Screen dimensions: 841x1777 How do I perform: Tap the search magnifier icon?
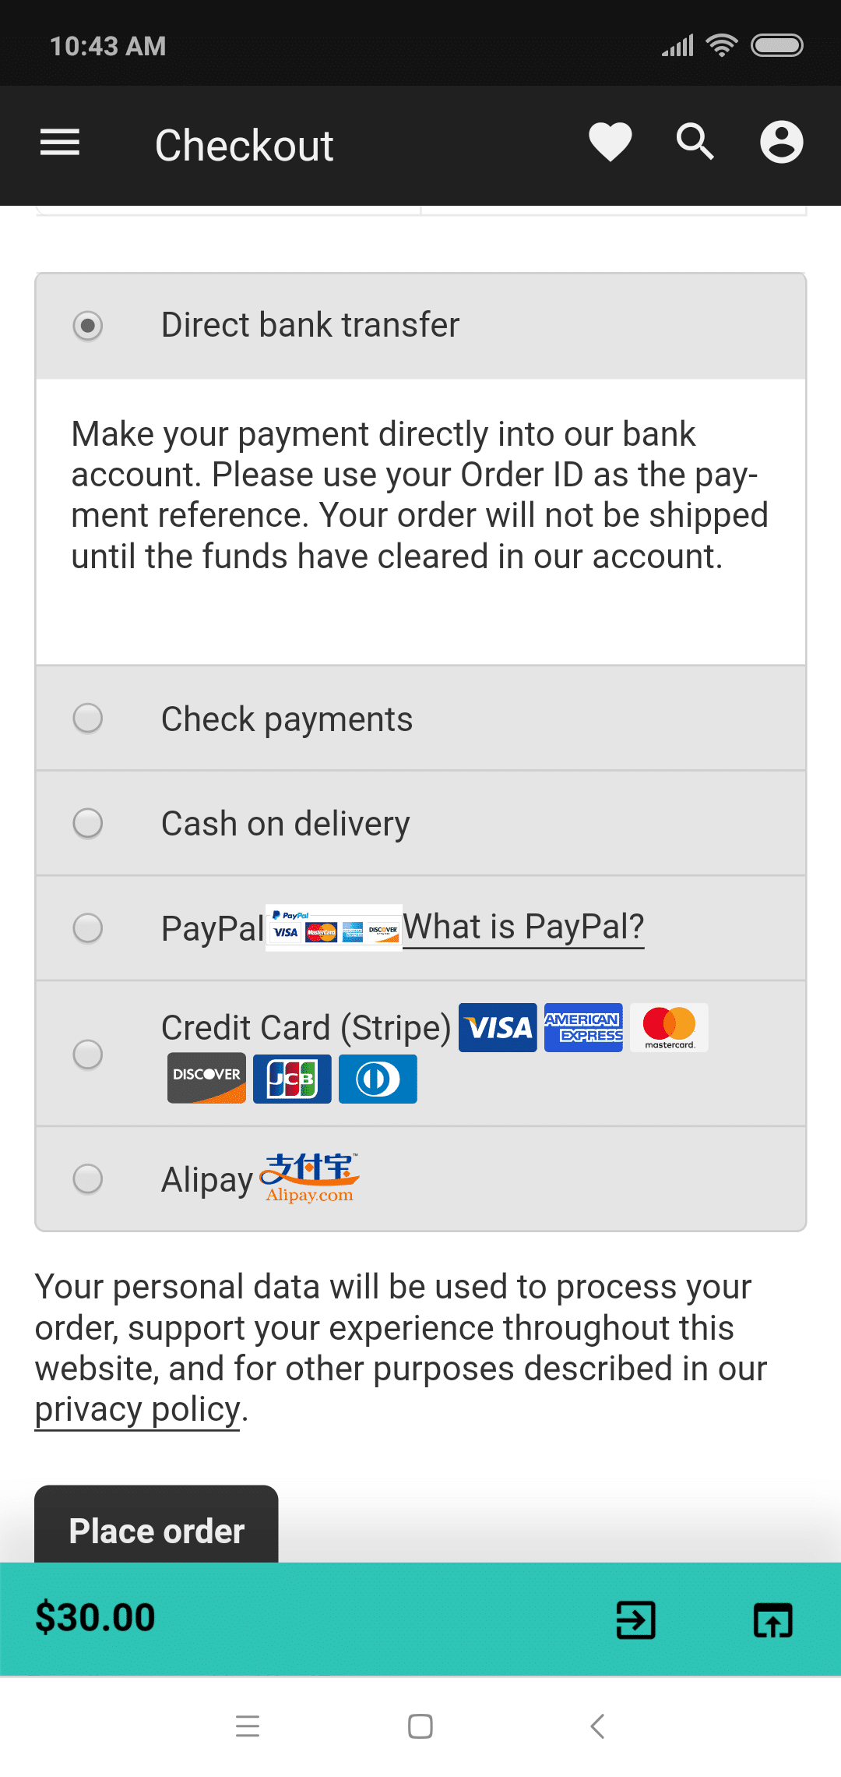pyautogui.click(x=695, y=143)
